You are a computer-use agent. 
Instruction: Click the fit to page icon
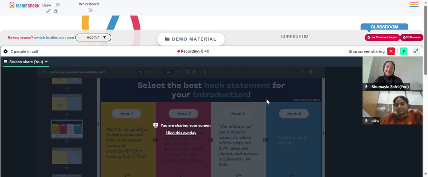[x=187, y=72]
